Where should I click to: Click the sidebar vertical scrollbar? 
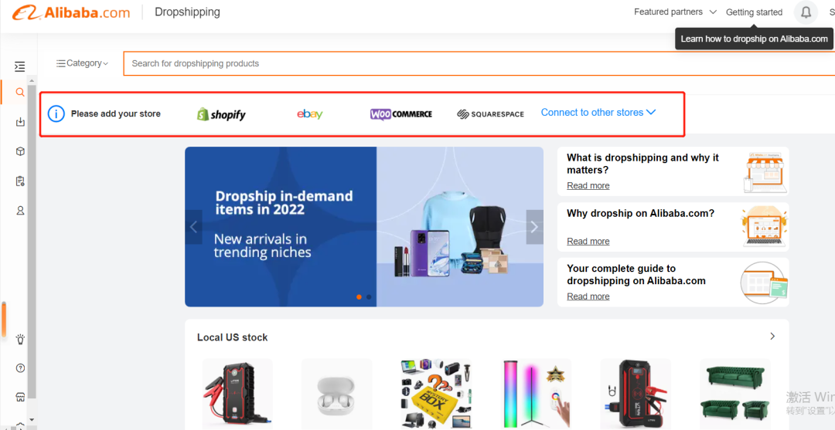[x=32, y=241]
